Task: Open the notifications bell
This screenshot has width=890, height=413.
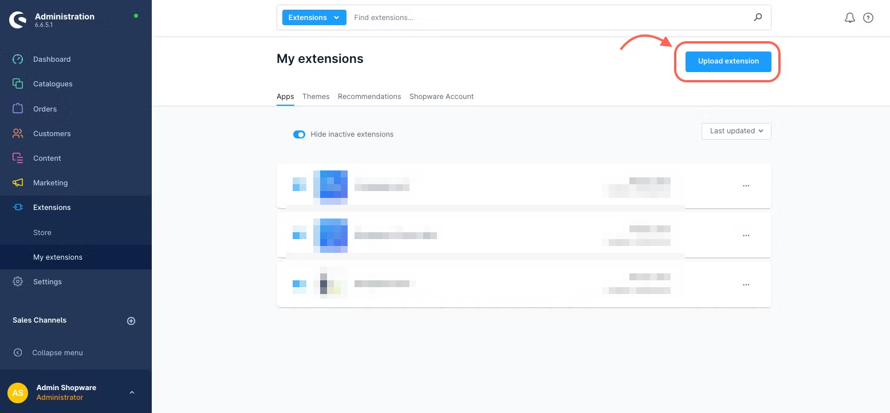Action: (850, 18)
